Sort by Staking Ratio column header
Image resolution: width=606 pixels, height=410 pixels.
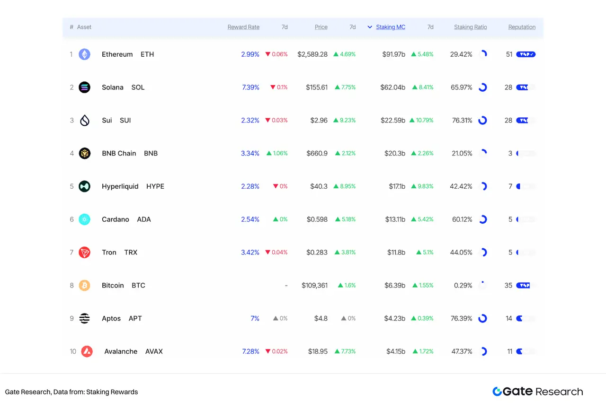(x=470, y=27)
